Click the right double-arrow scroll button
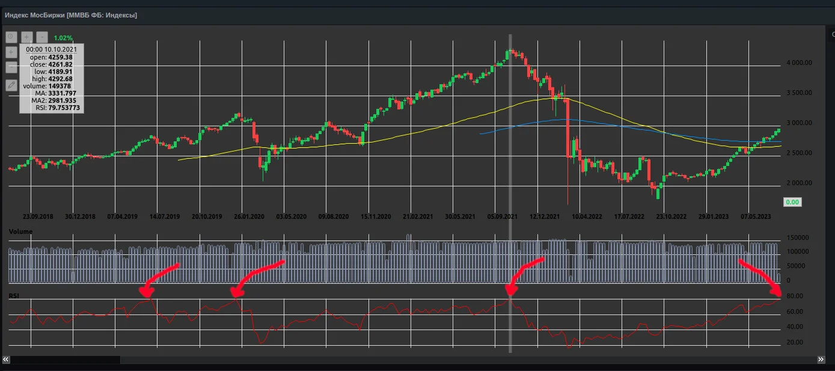 tap(821, 359)
